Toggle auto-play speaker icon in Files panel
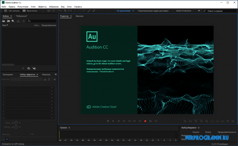 34,68
